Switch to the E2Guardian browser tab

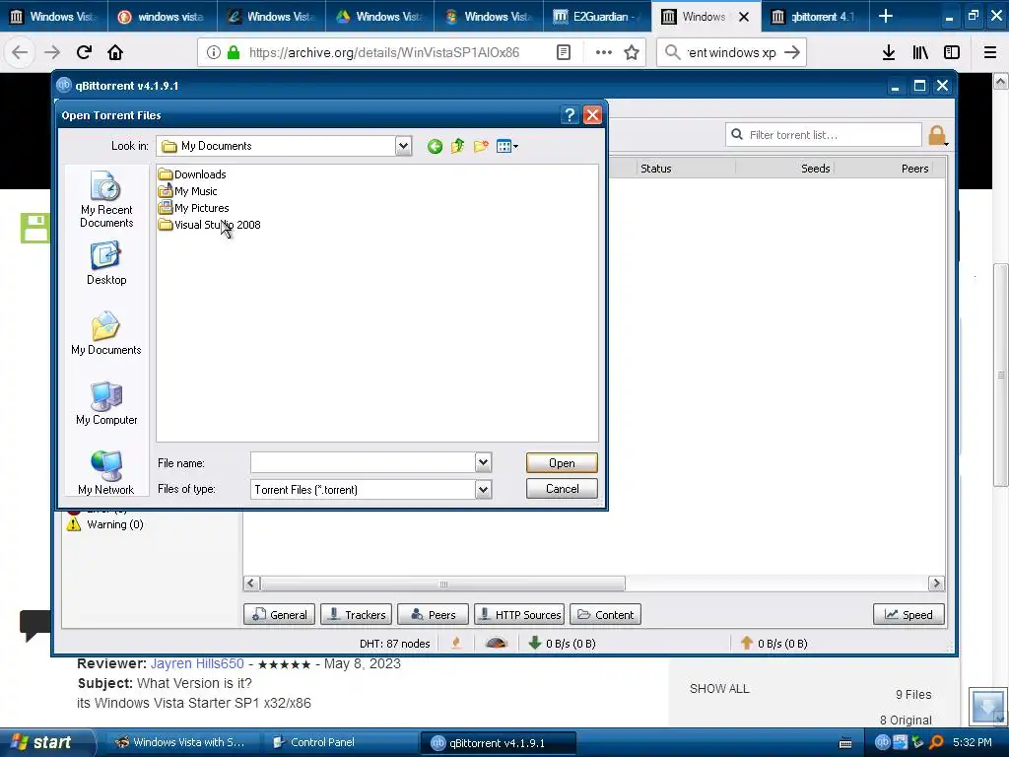click(x=597, y=16)
